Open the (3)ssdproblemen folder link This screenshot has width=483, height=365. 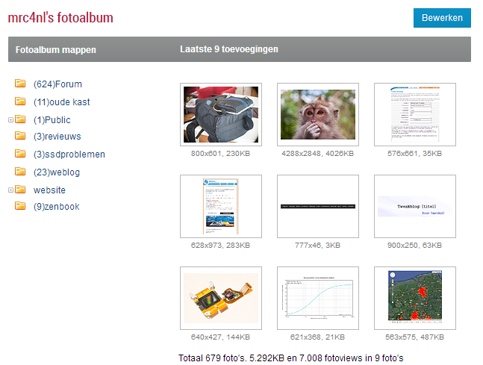[x=69, y=155]
